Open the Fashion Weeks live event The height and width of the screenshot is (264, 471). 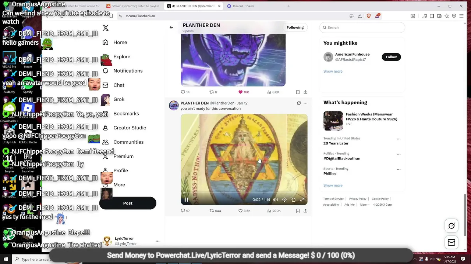click(x=362, y=120)
